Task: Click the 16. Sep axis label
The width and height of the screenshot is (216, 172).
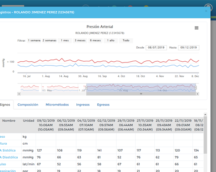Action: [x=102, y=76]
